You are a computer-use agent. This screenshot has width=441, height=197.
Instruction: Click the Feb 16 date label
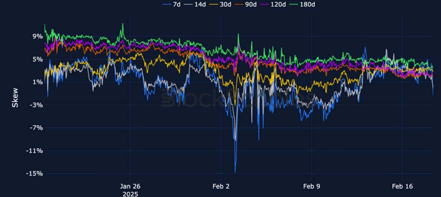[402, 186]
